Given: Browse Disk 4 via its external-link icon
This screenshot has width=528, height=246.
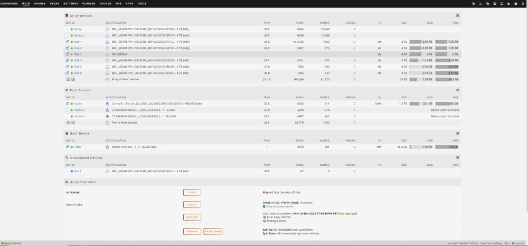Looking at the screenshot, I should point(67,60).
